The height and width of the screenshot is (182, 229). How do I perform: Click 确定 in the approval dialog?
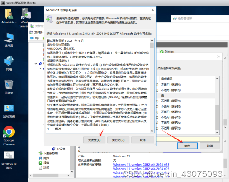click(x=187, y=146)
